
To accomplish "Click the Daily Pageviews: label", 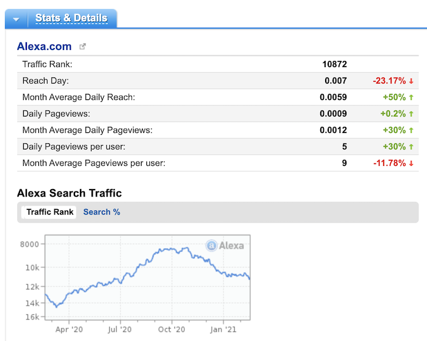I will [56, 113].
